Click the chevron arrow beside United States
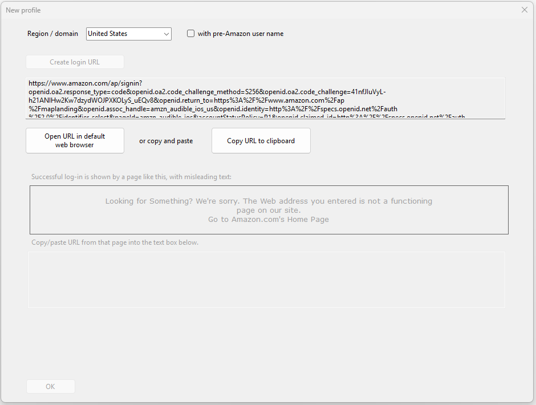The width and height of the screenshot is (536, 405). coord(167,34)
